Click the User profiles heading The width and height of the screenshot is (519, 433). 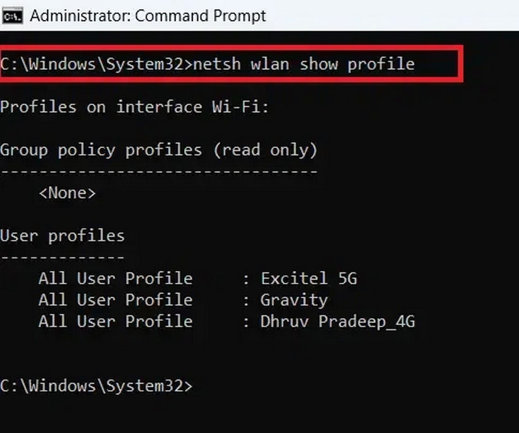tap(62, 236)
